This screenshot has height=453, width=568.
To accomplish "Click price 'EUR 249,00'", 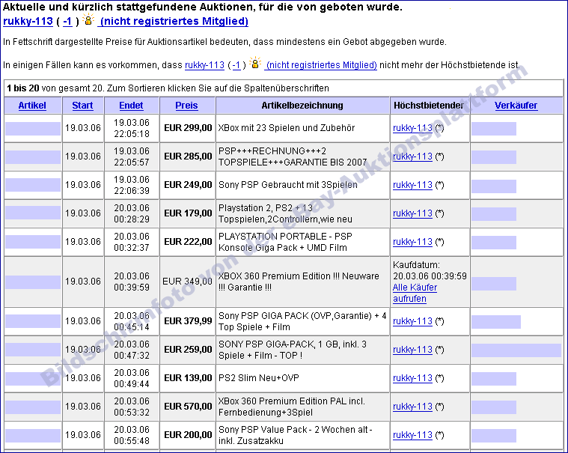I will (x=188, y=185).
